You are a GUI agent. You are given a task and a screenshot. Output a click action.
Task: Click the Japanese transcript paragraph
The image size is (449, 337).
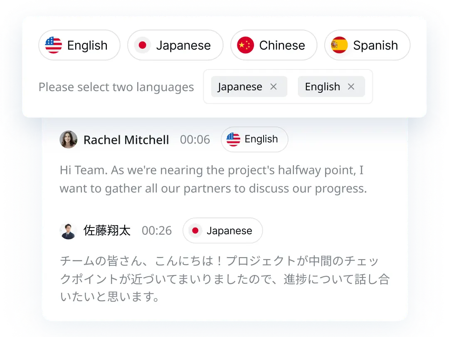[225, 278]
